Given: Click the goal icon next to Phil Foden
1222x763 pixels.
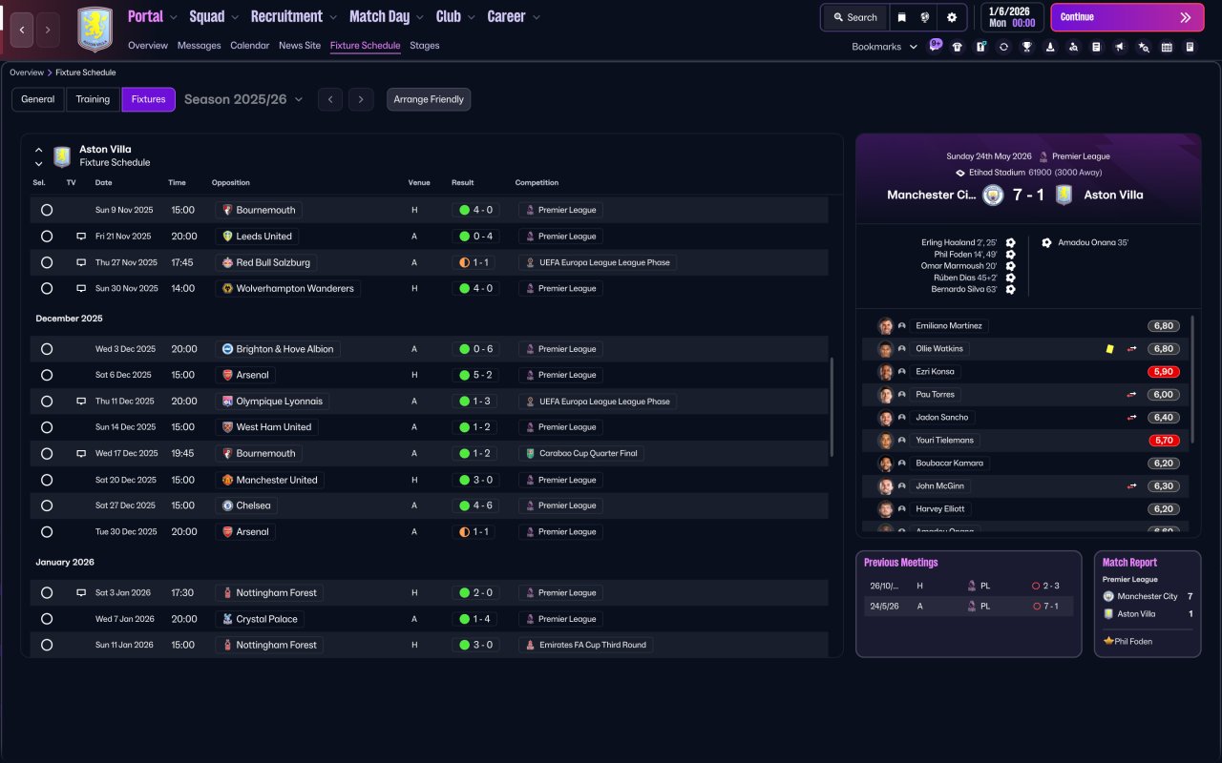Looking at the screenshot, I should point(1010,255).
